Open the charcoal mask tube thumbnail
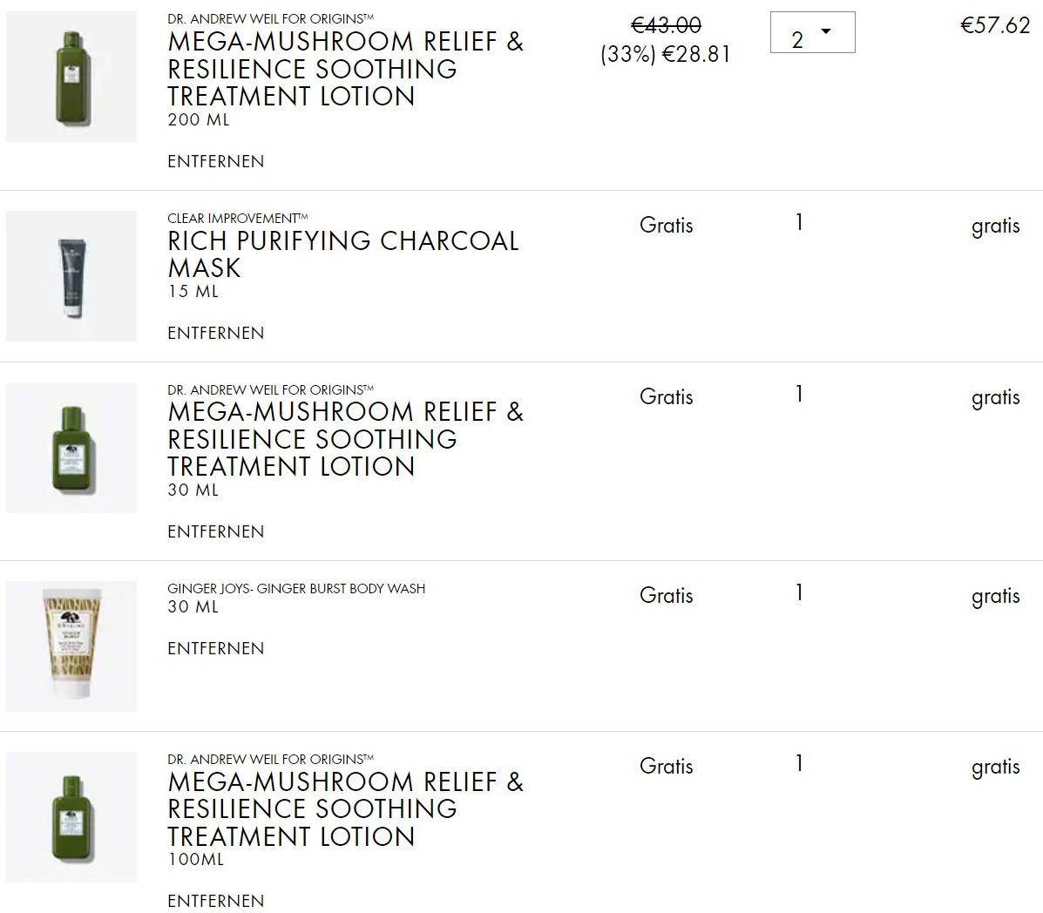This screenshot has width=1043, height=913. 71,276
